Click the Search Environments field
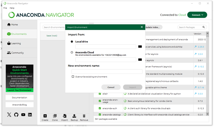This screenshot has width=214, height=127. coord(54,27)
